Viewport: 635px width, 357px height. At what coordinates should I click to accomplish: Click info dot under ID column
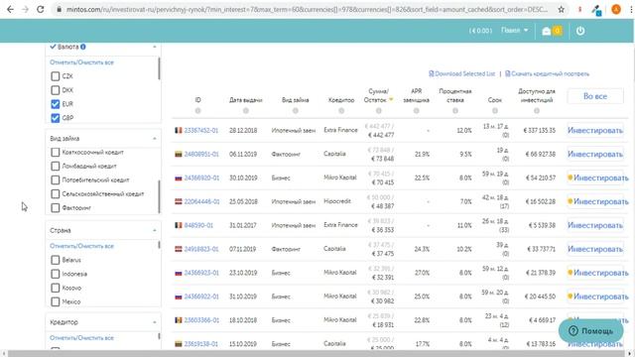197,110
